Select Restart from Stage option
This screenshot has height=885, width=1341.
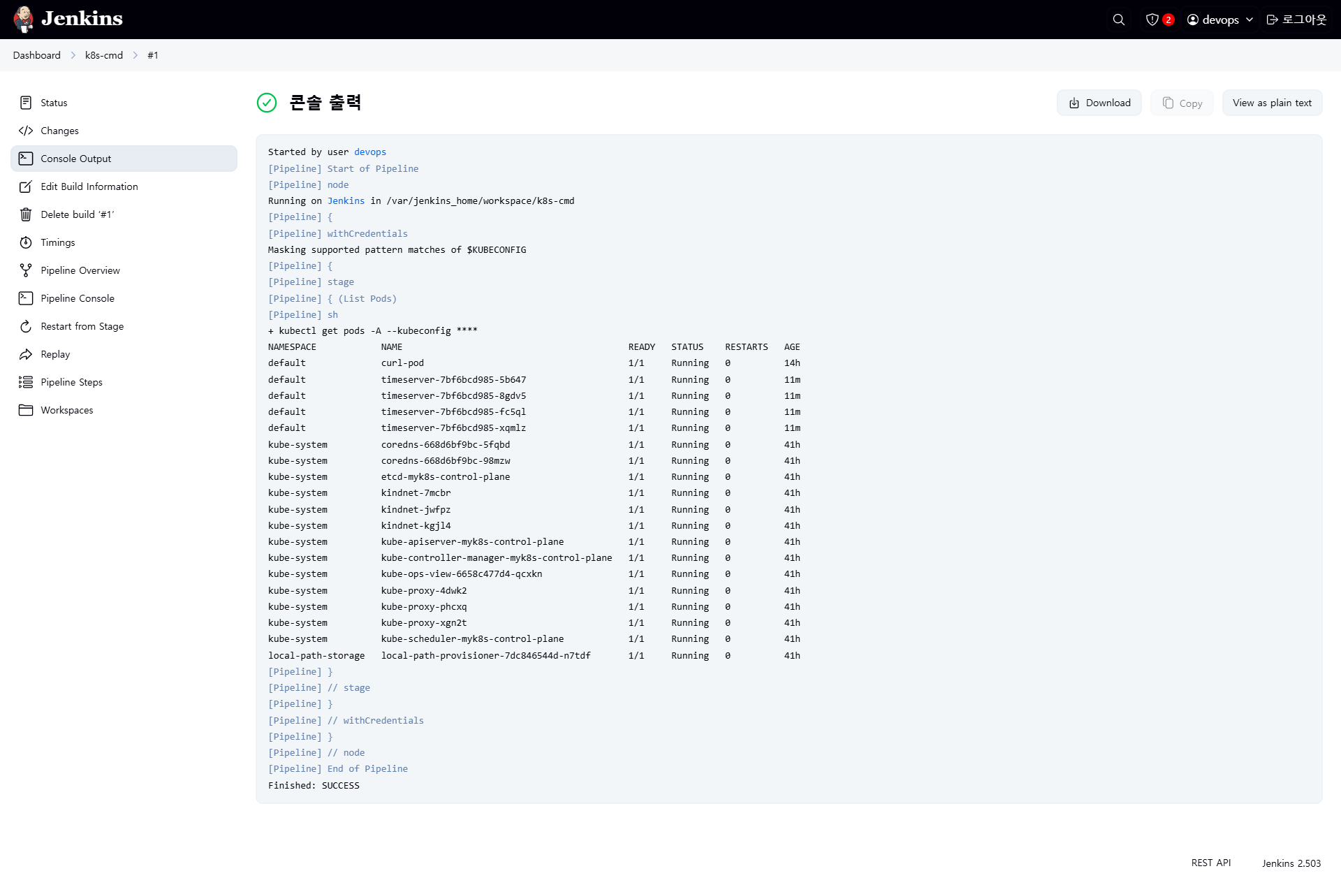pyautogui.click(x=82, y=326)
